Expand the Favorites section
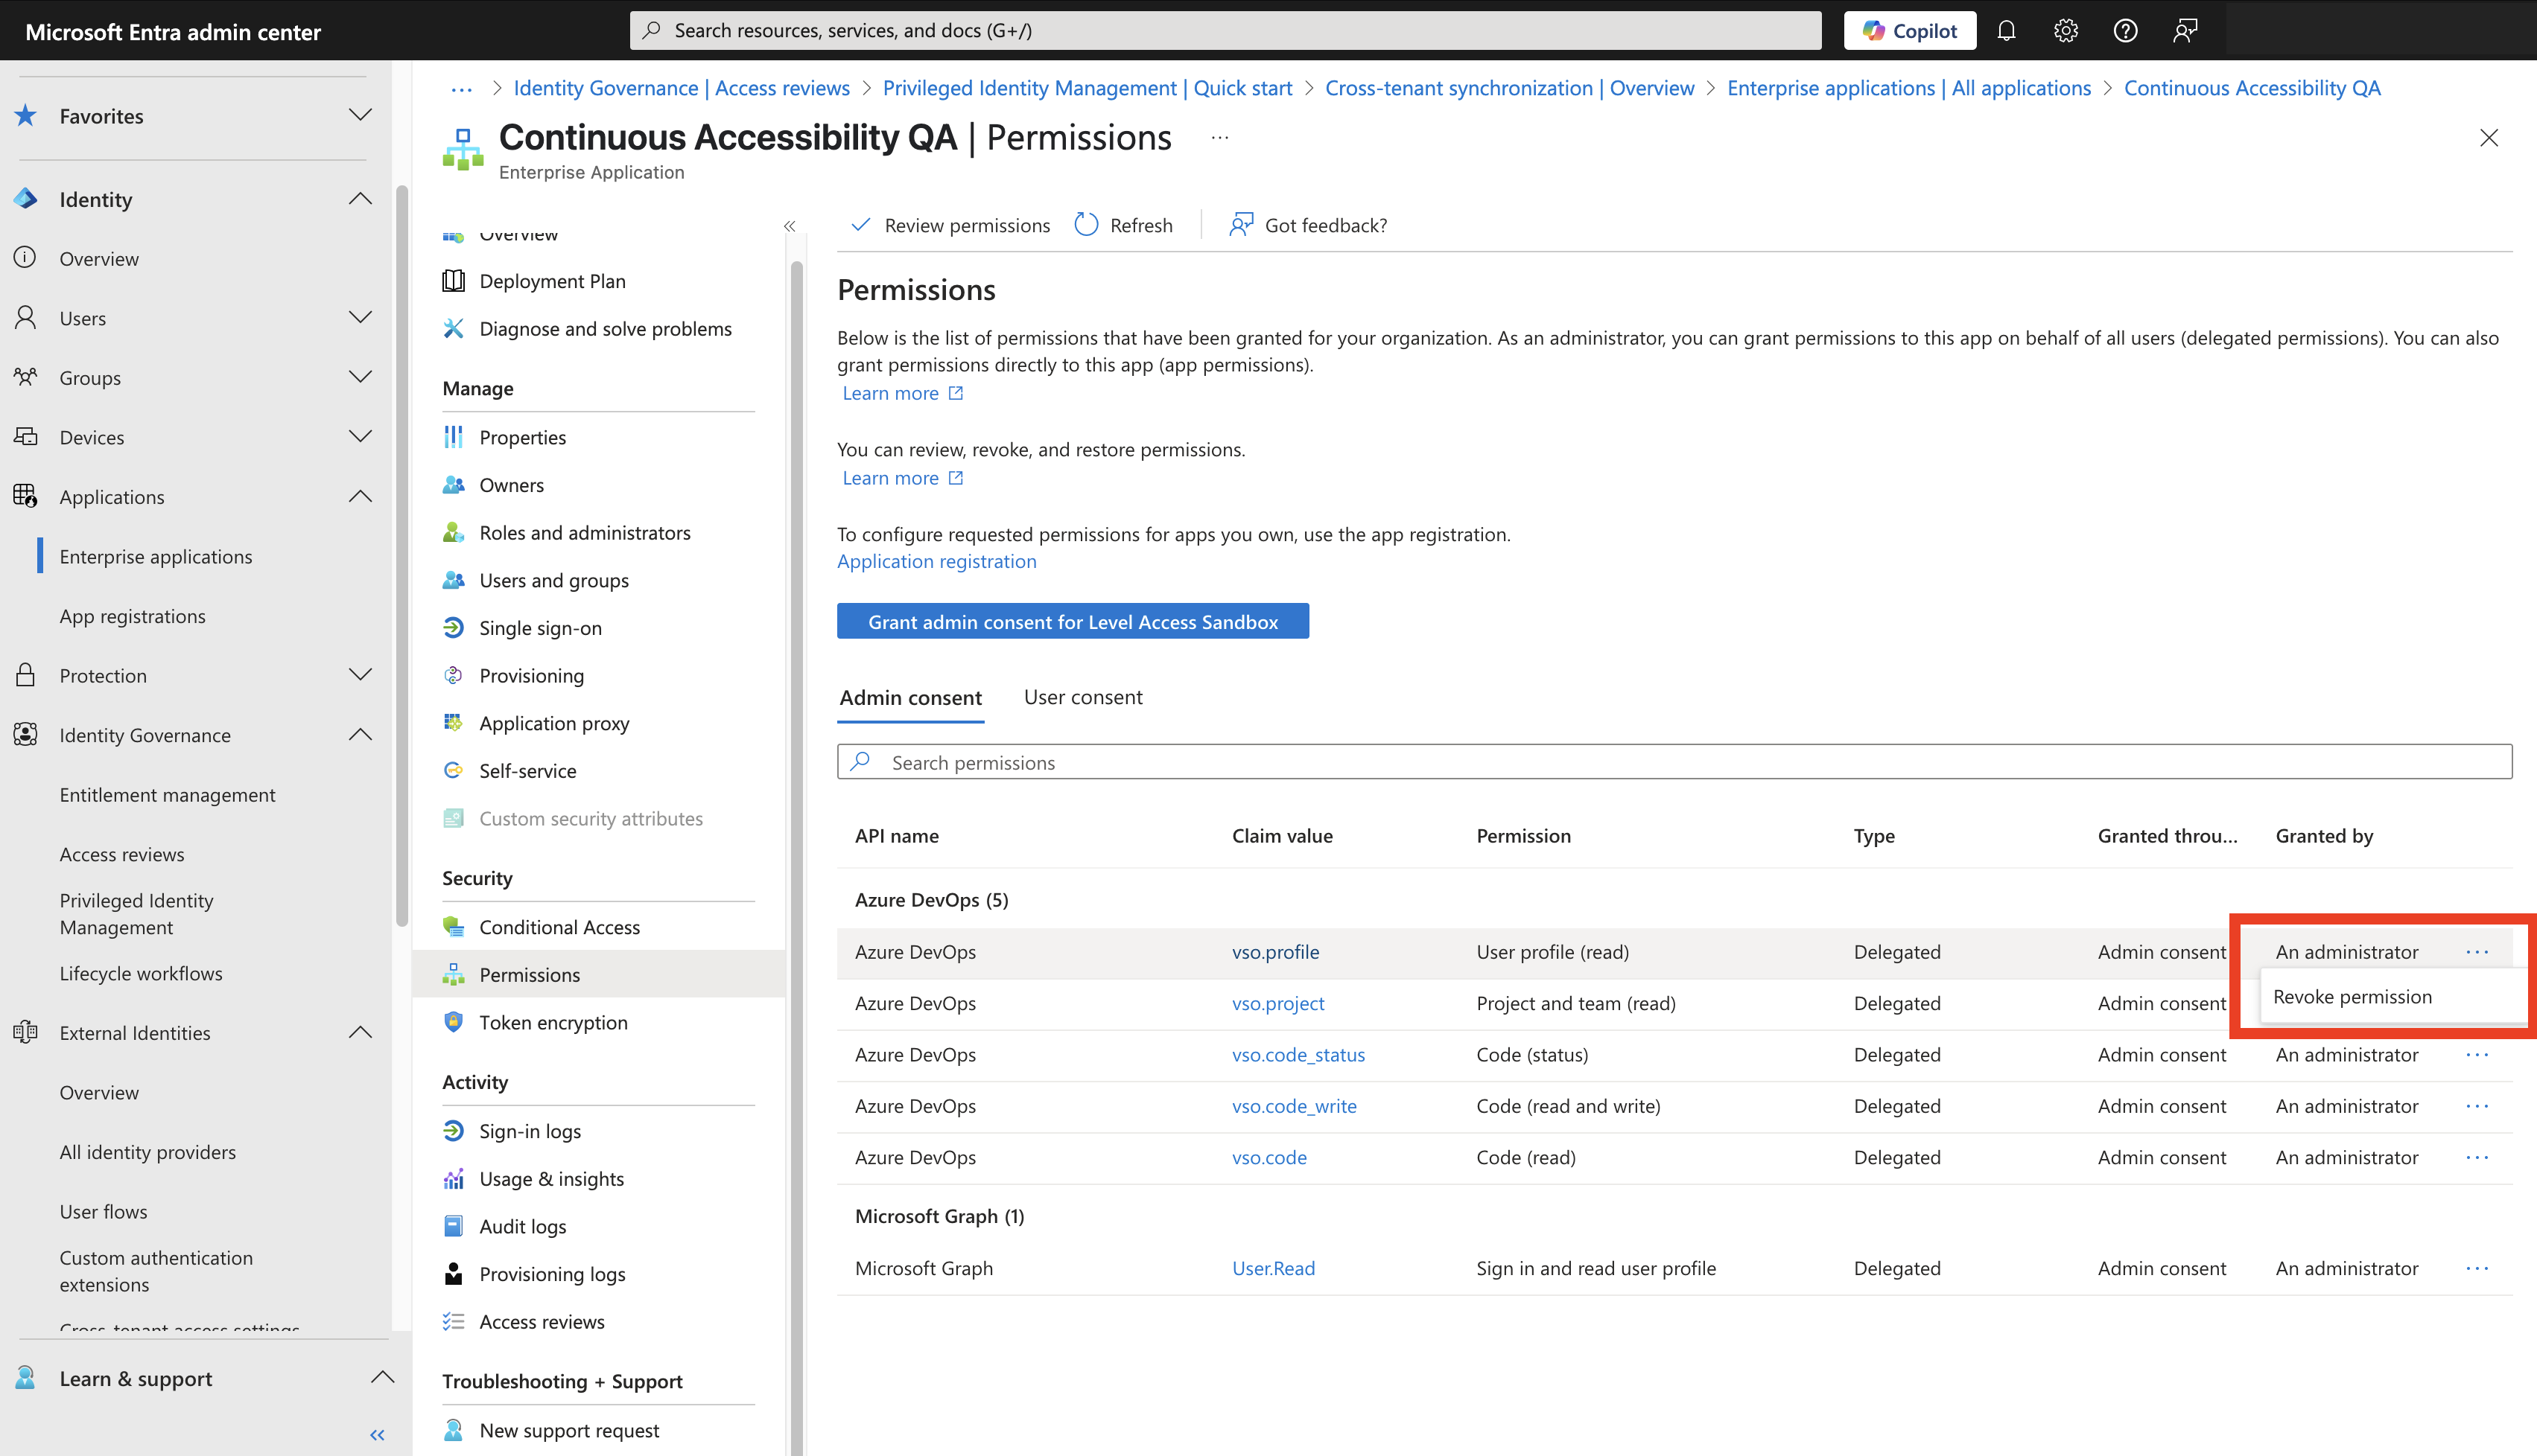2537x1456 pixels. point(361,115)
